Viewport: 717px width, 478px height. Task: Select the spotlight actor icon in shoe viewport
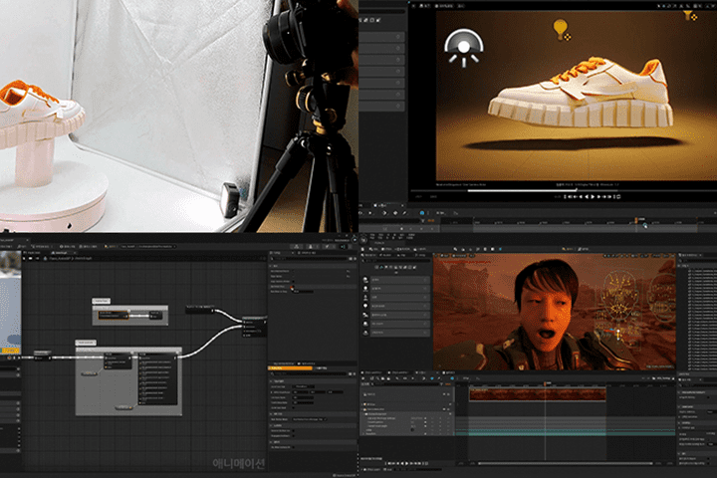click(464, 48)
